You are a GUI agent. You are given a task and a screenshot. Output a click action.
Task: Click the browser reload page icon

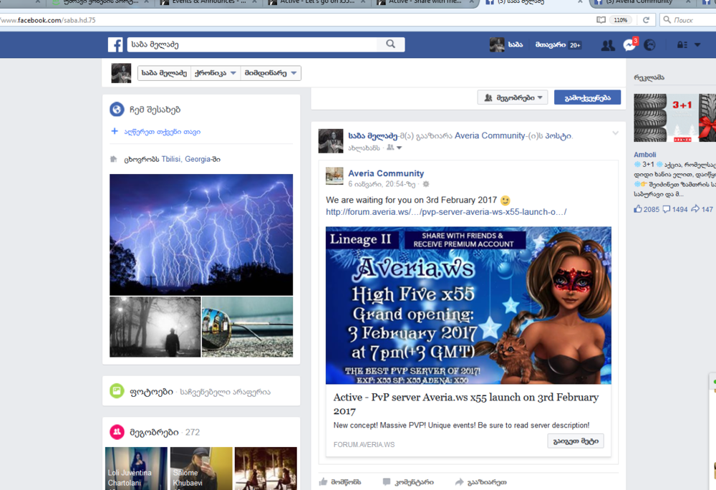click(646, 20)
